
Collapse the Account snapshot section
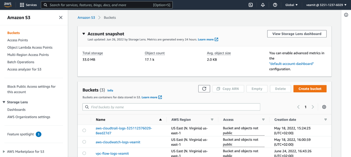84,34
